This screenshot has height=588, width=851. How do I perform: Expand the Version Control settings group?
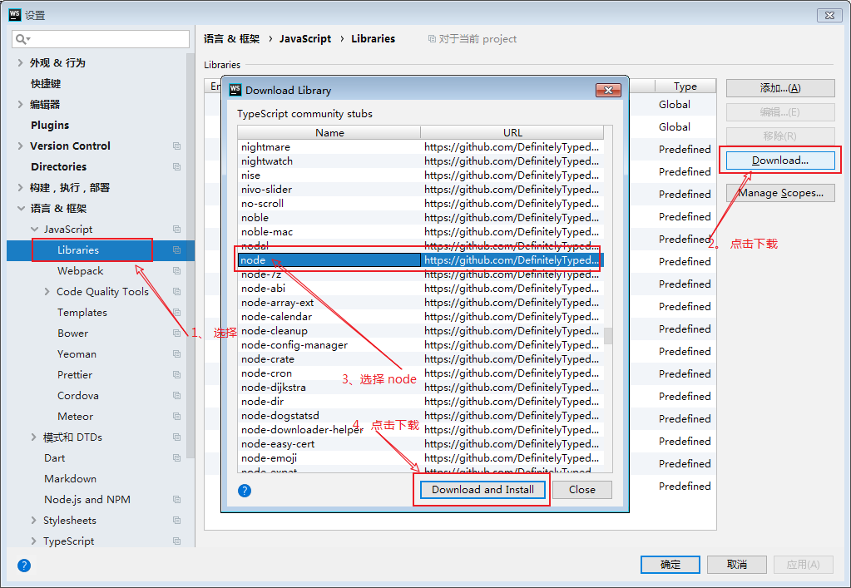[x=21, y=146]
